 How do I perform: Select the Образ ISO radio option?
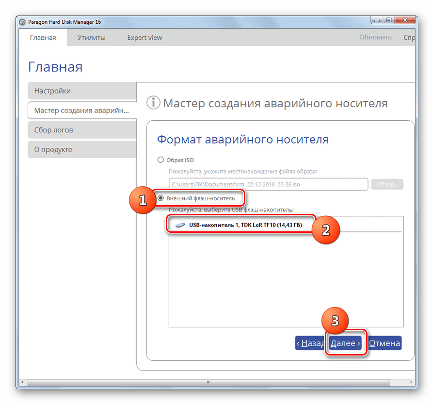pos(161,160)
